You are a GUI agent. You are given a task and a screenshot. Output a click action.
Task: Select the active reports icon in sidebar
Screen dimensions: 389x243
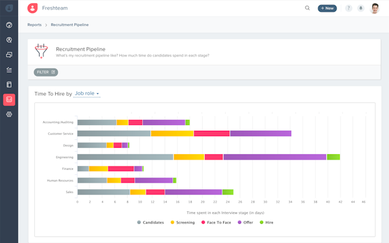(x=9, y=100)
